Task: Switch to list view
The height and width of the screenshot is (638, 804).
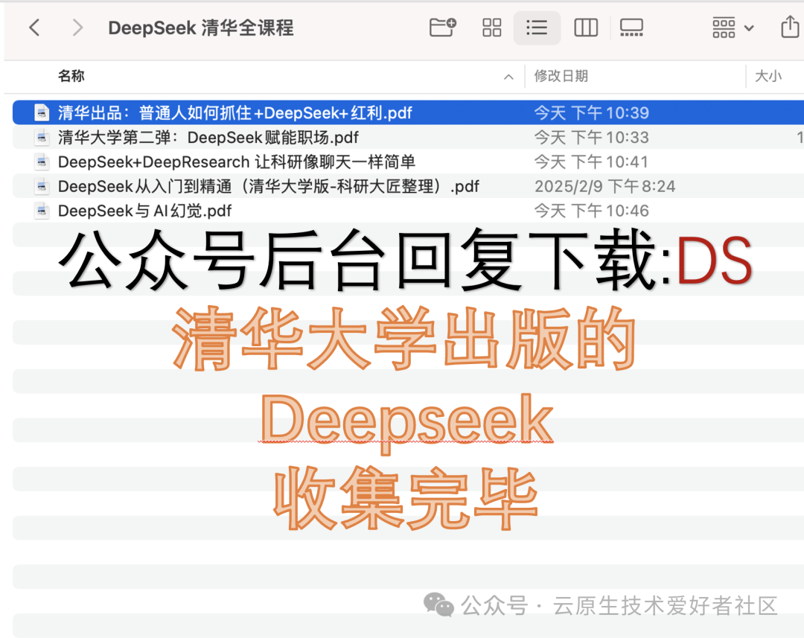Action: (537, 28)
